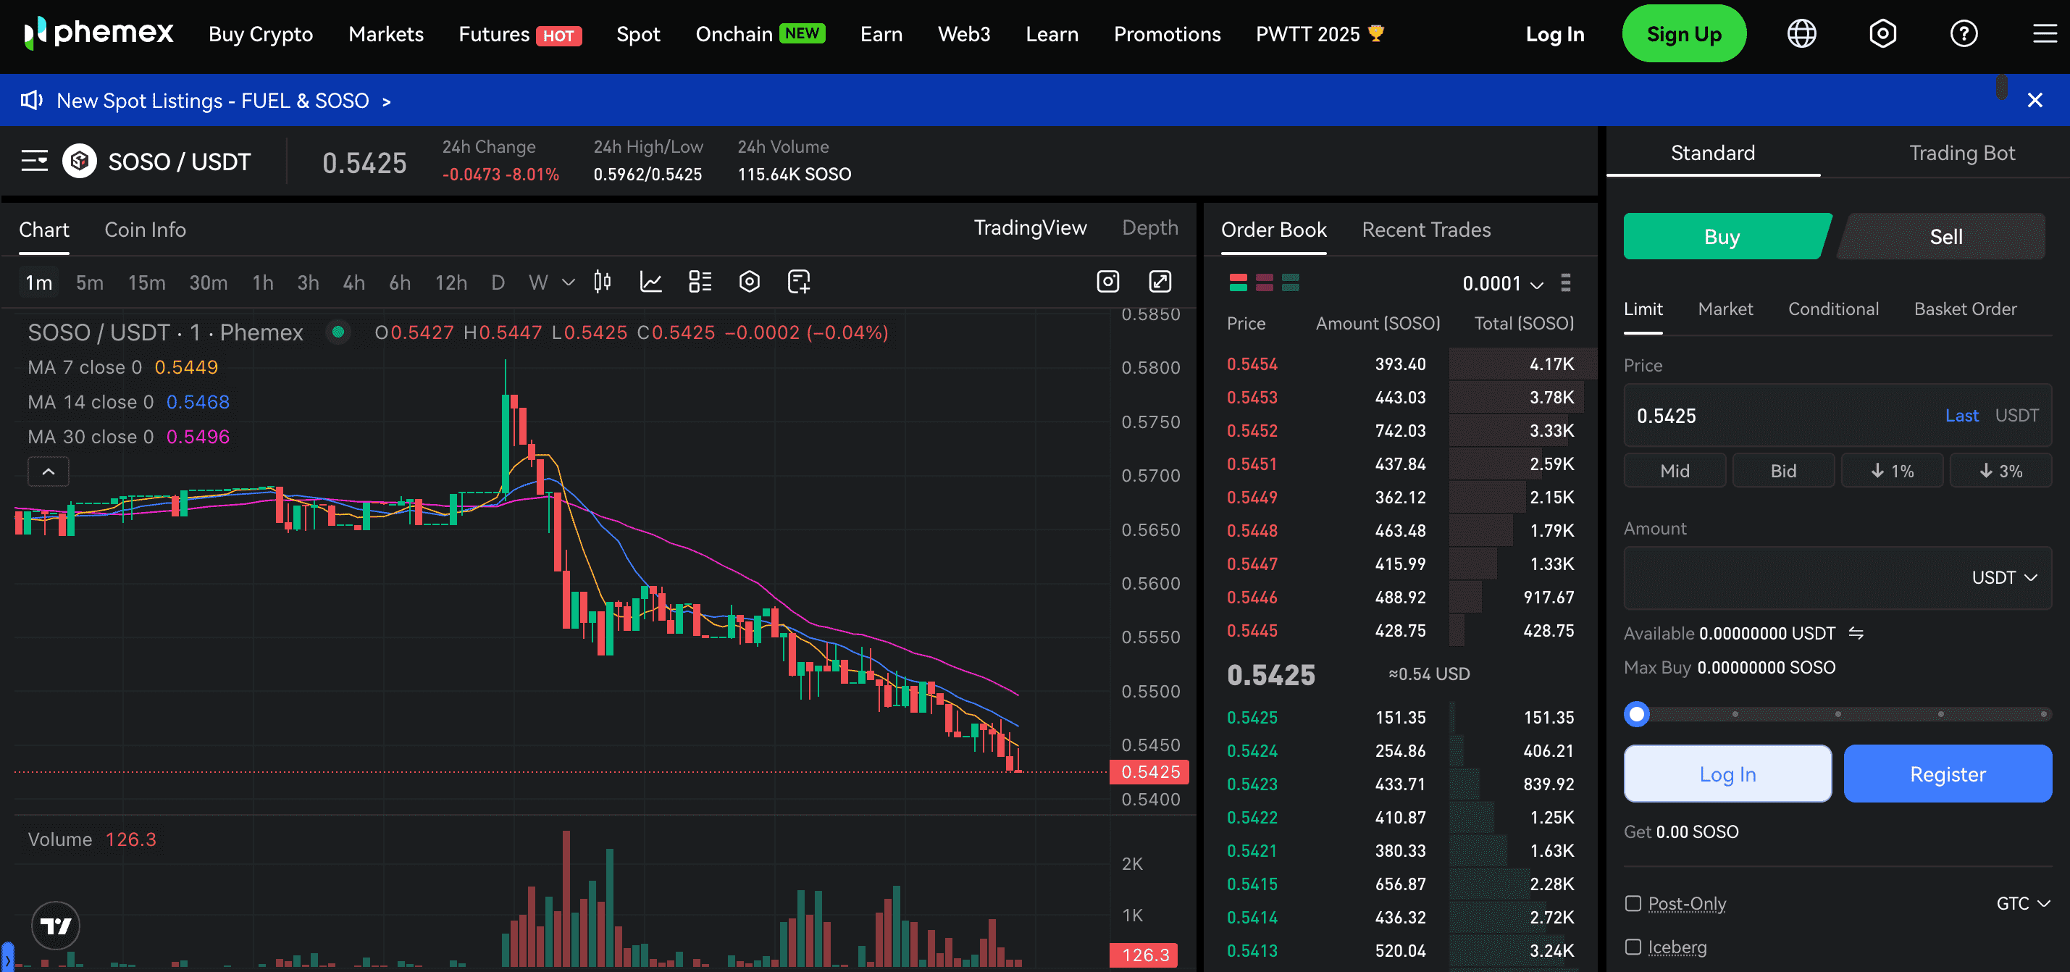Close the New Spot Listings banner
This screenshot has width=2070, height=972.
click(2034, 101)
